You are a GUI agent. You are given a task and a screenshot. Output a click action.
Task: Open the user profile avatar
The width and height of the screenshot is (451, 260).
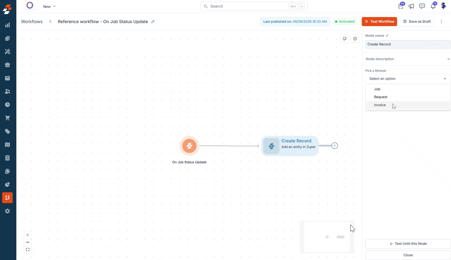tap(443, 6)
